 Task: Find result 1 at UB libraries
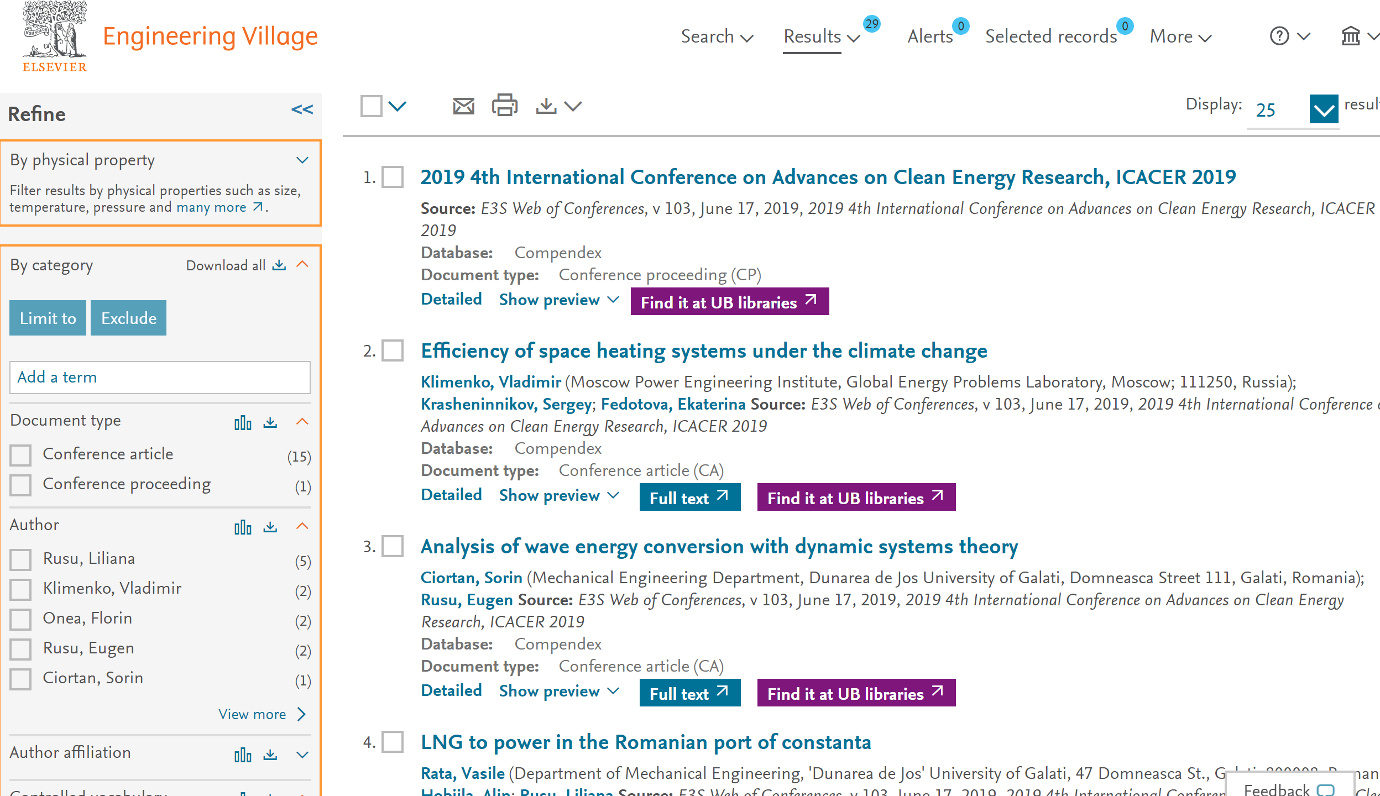pos(730,302)
